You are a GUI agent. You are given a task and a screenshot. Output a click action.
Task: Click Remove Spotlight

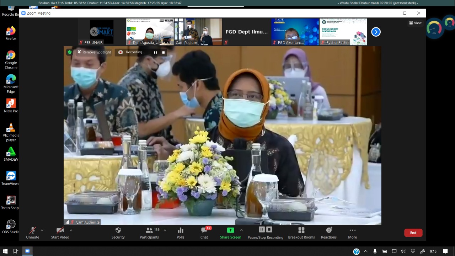pos(94,52)
